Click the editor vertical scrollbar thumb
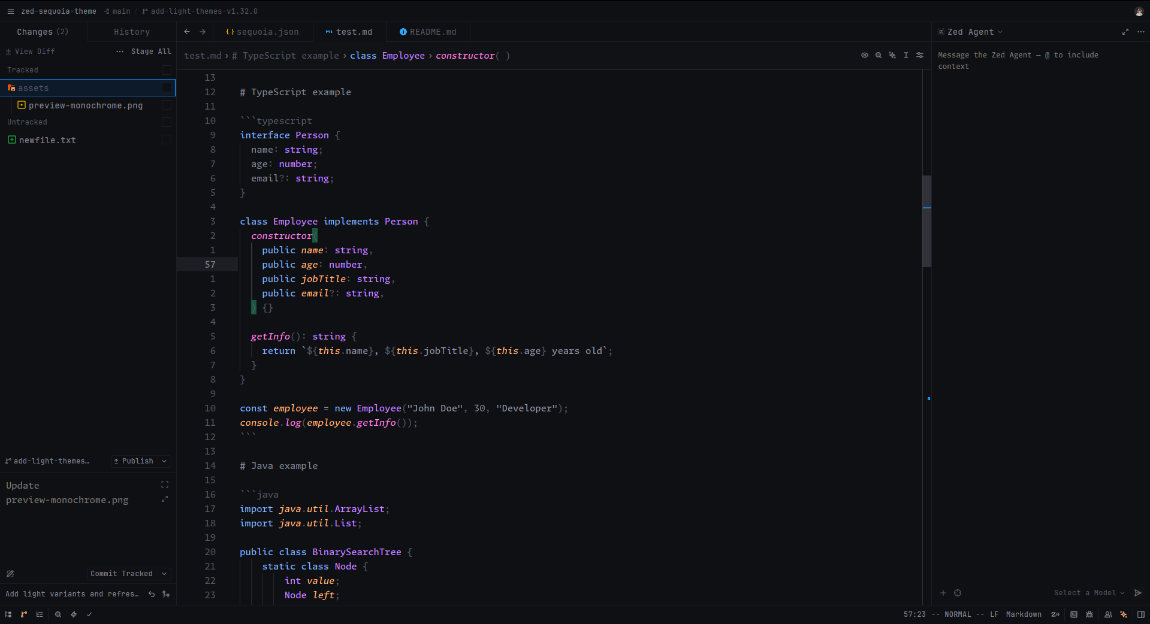The height and width of the screenshot is (624, 1150). 926,221
